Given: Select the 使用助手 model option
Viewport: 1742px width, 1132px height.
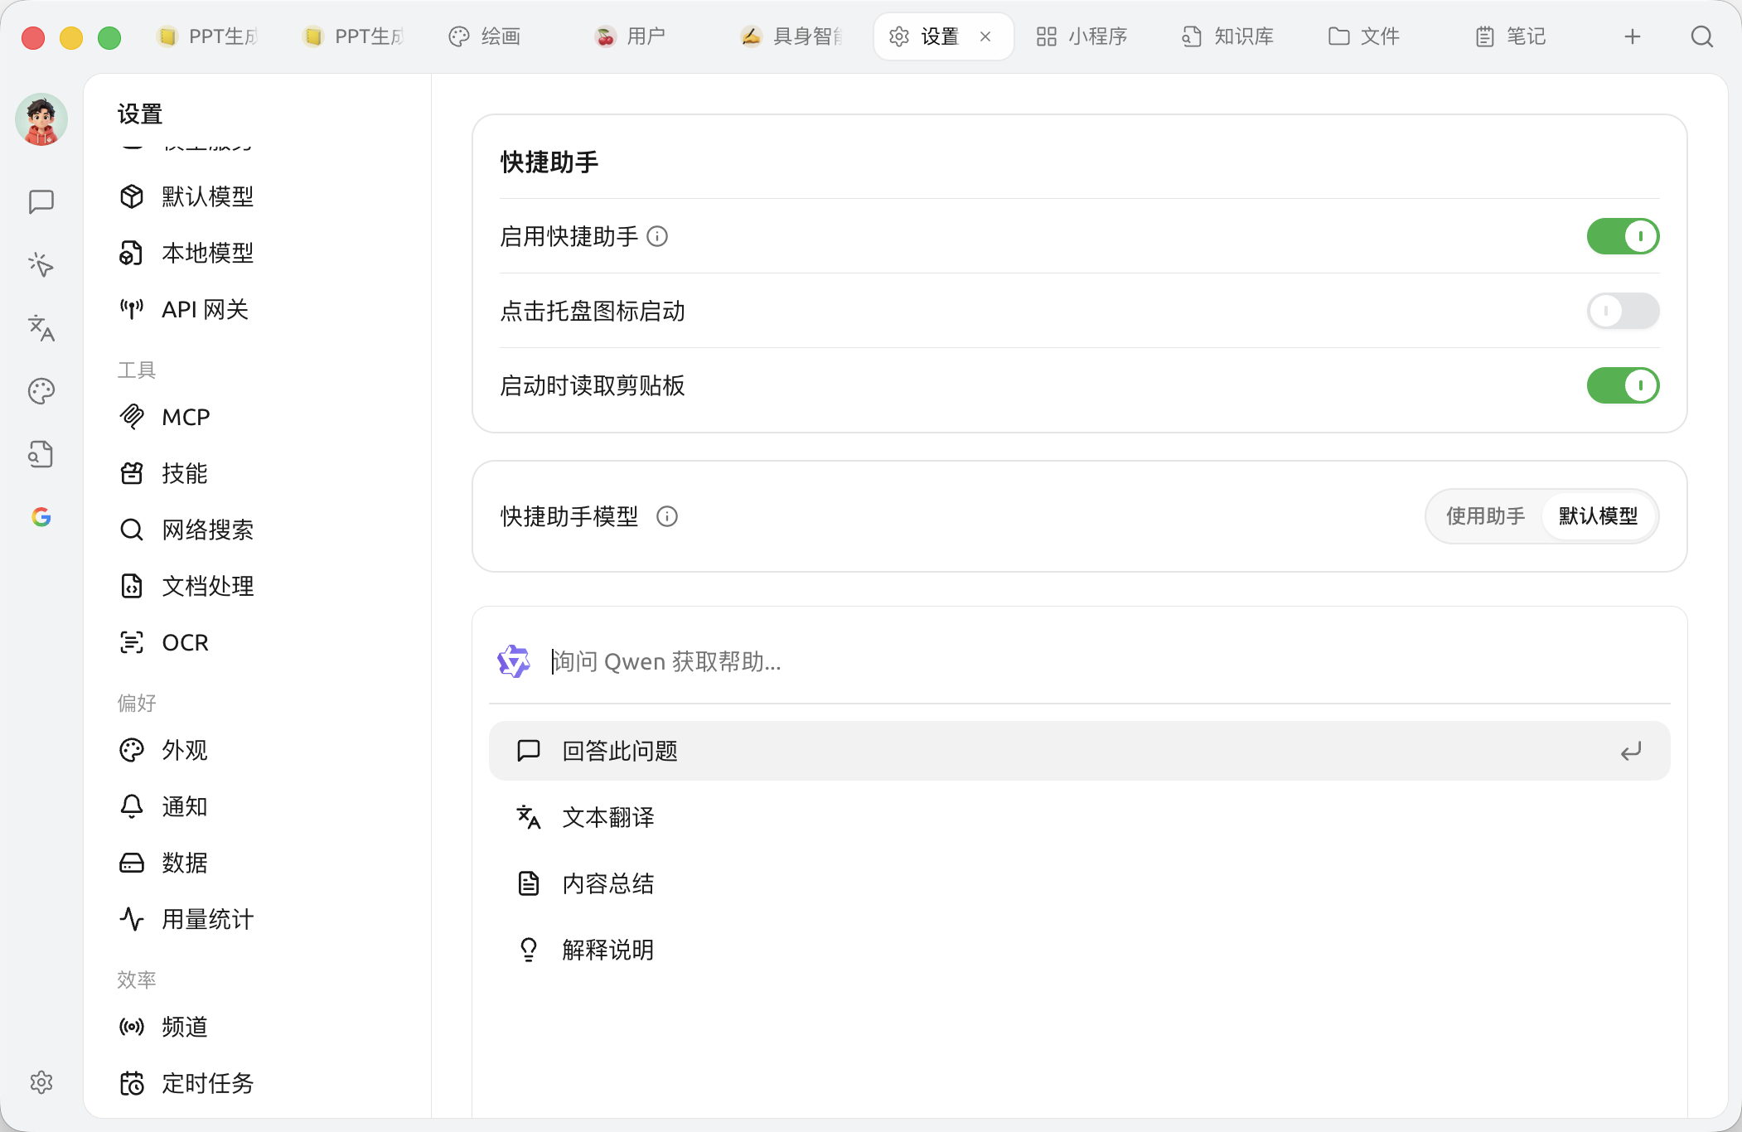Looking at the screenshot, I should point(1485,516).
